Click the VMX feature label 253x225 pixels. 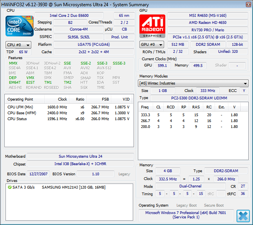click(30, 78)
